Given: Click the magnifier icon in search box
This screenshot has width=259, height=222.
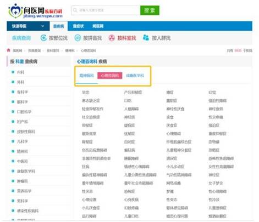Looking at the screenshot, I should tap(75, 10).
